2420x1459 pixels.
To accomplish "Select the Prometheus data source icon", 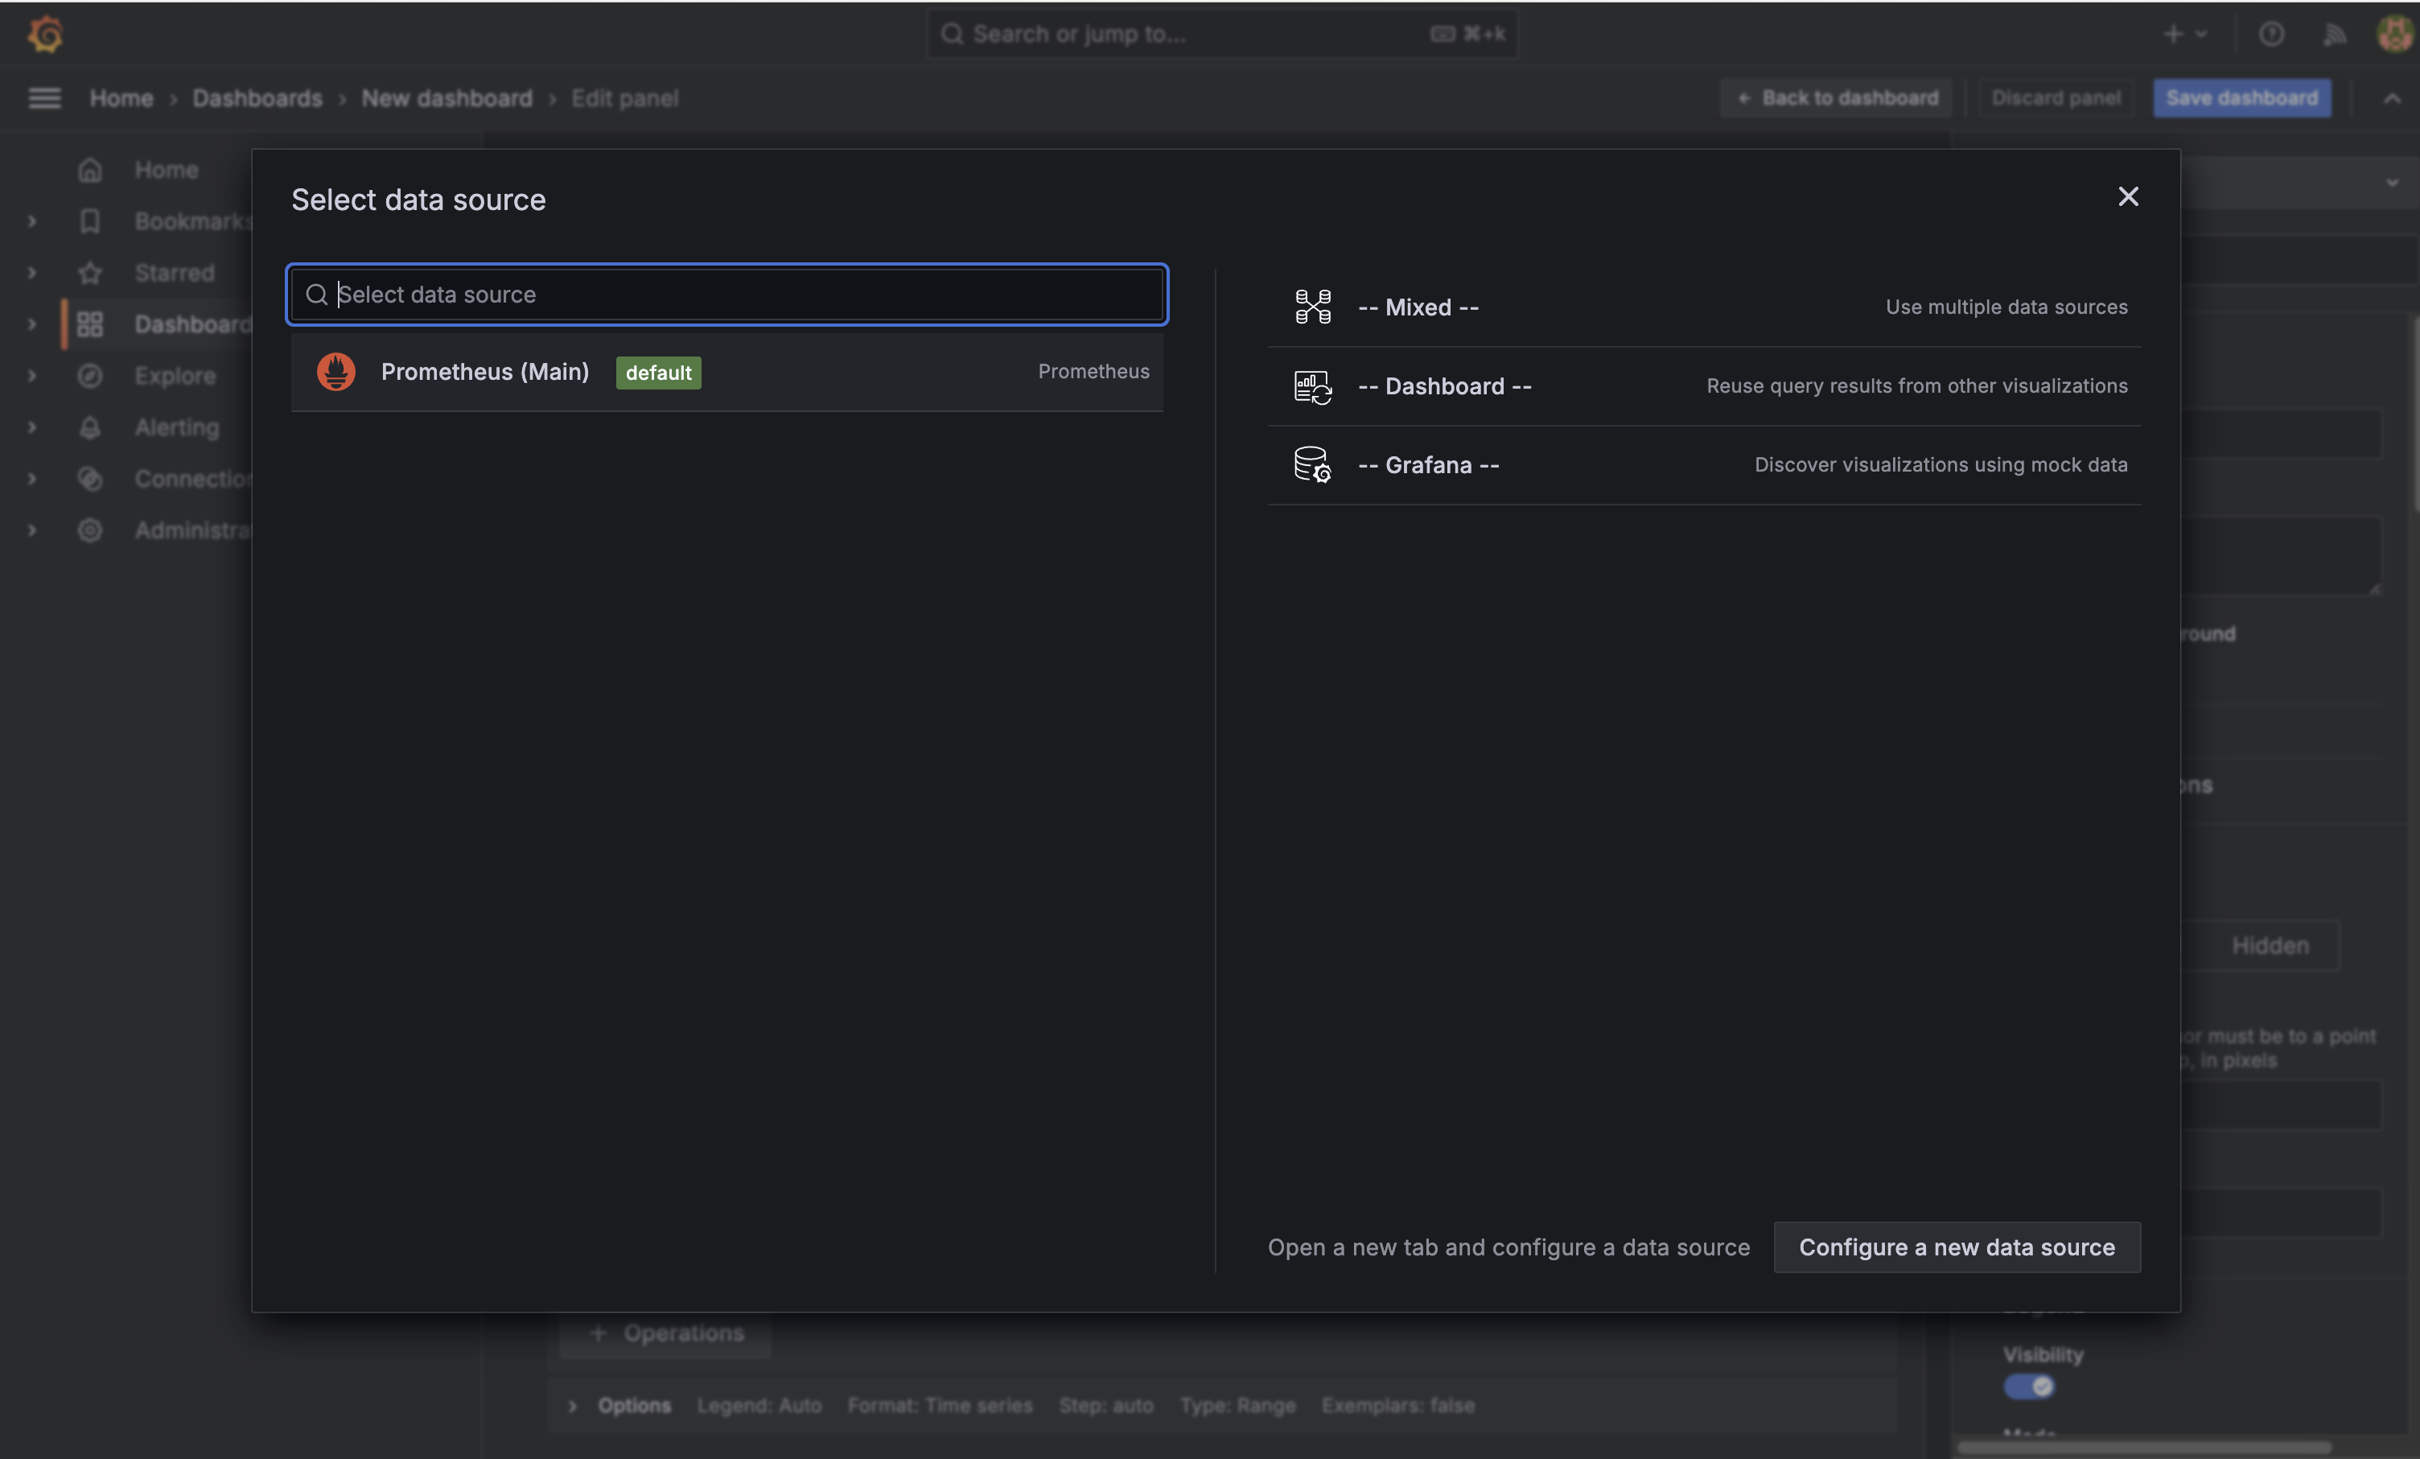I will tap(336, 373).
